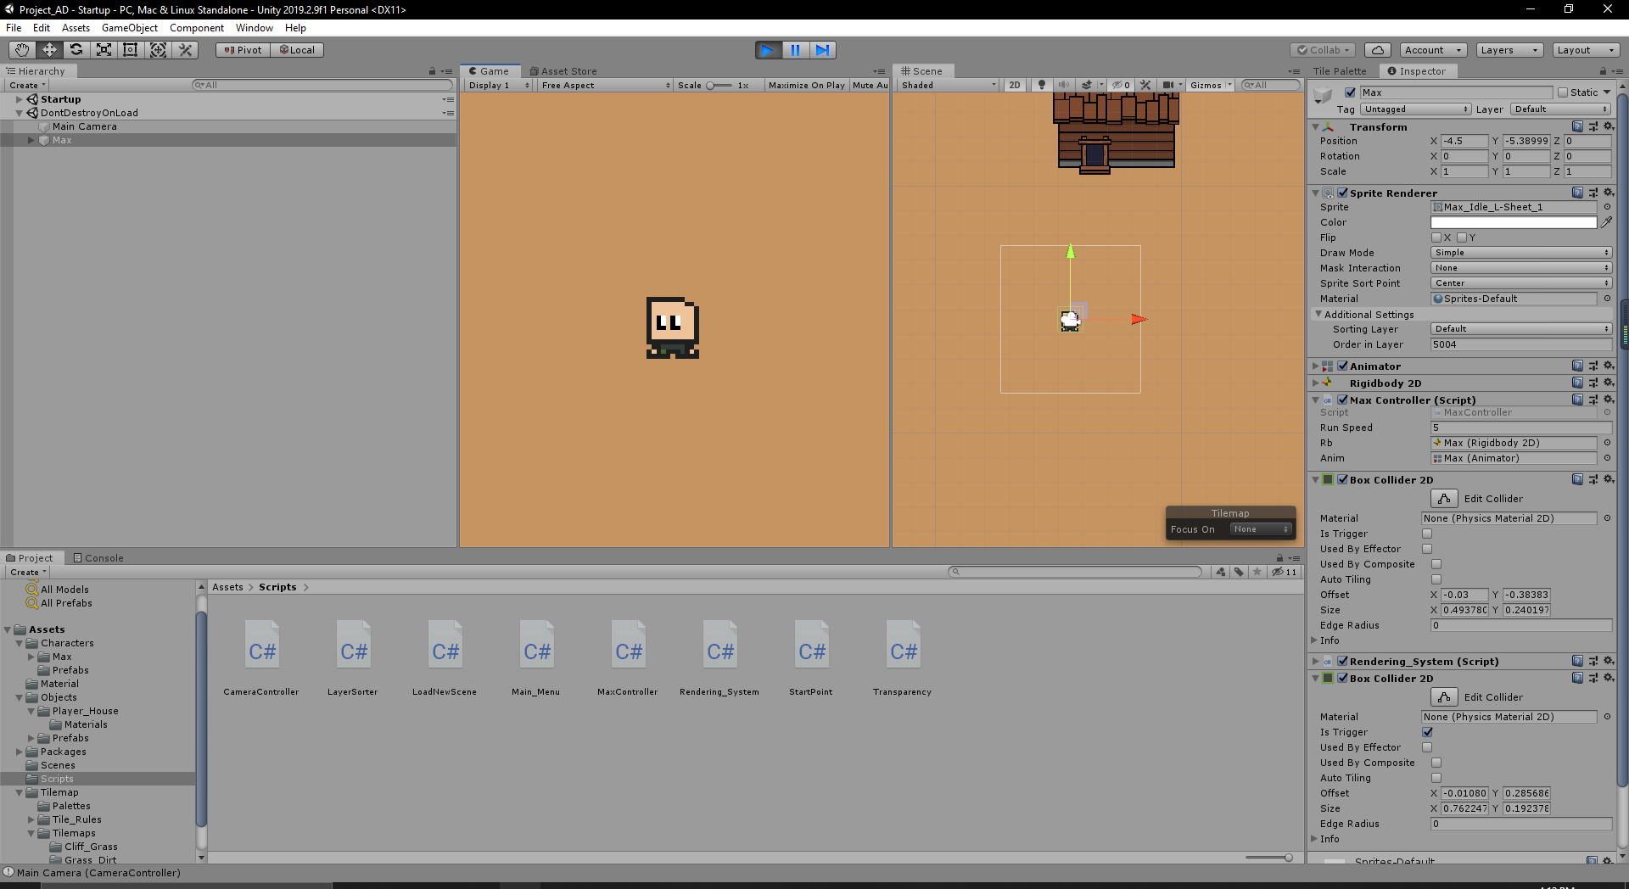Image resolution: width=1629 pixels, height=889 pixels.
Task: Click Edit Collider icon of first Box Collider
Action: [1444, 499]
